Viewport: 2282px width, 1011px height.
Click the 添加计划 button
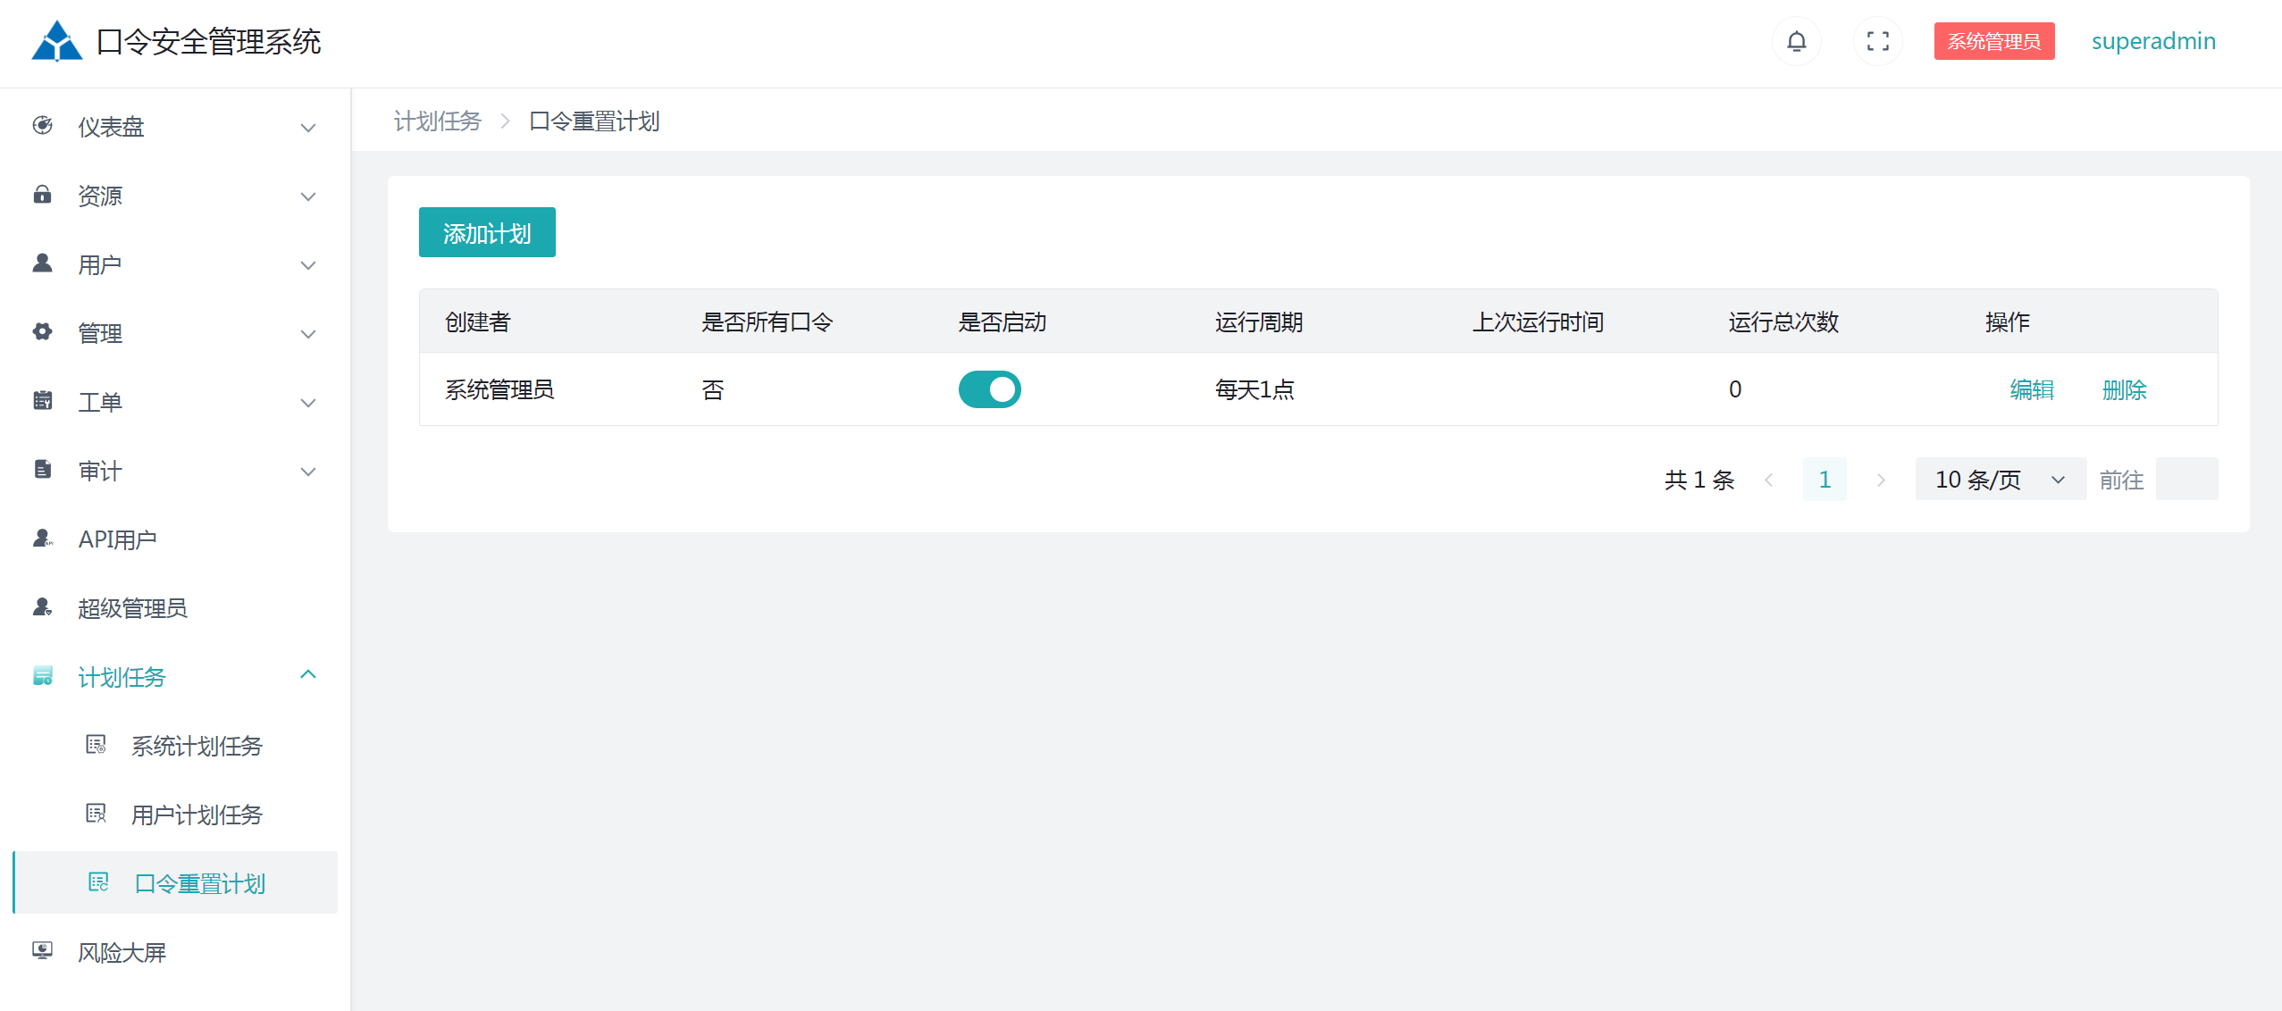click(x=487, y=233)
